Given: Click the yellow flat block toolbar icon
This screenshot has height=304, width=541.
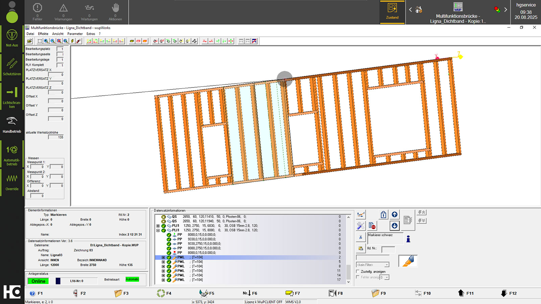Looking at the screenshot, I should [x=132, y=41].
